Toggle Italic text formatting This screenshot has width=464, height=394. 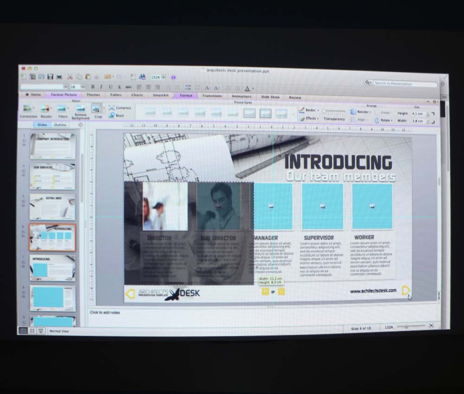click(101, 87)
